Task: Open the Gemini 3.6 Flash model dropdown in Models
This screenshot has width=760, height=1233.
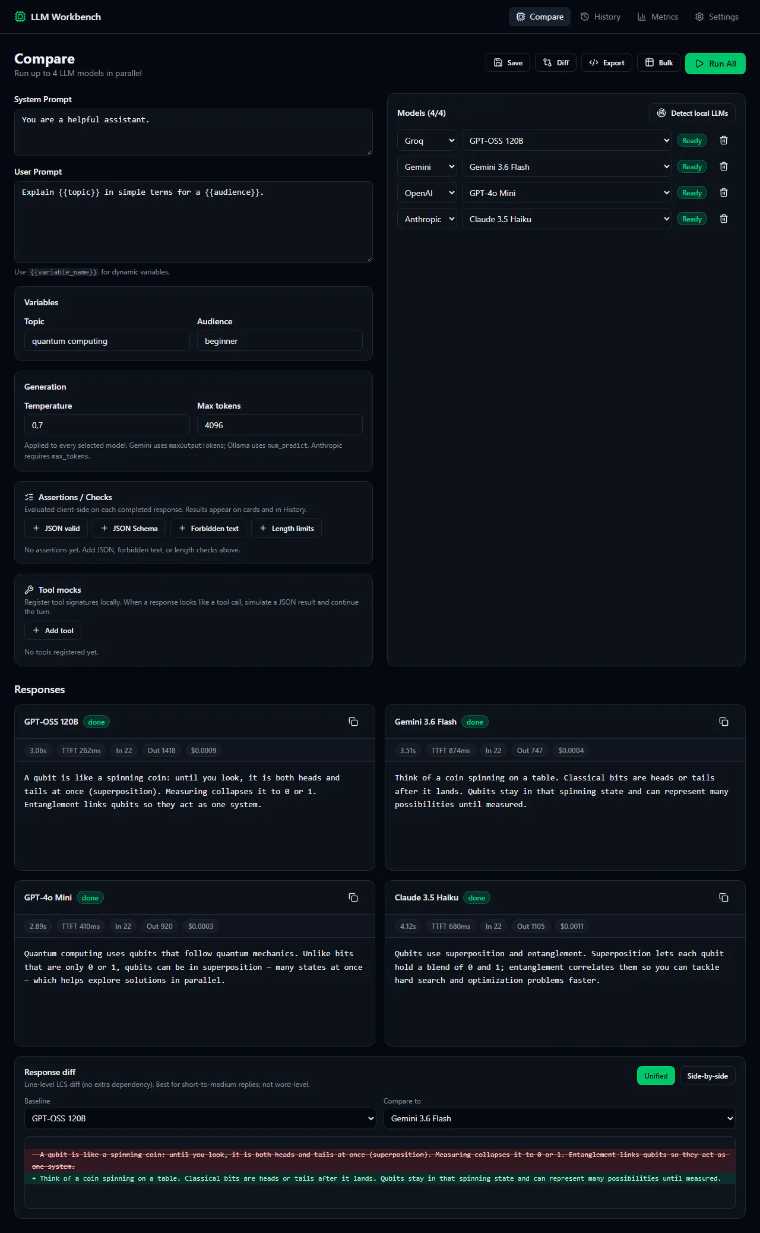Action: pos(567,167)
